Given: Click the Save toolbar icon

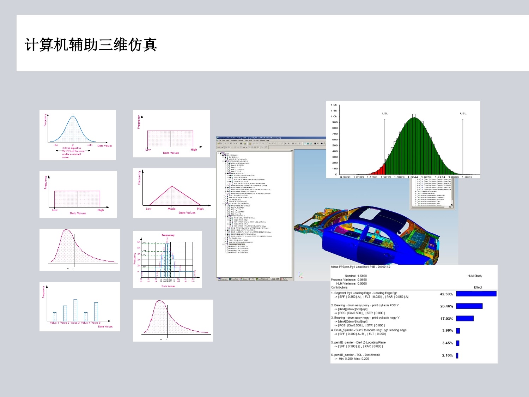Looking at the screenshot, I should click(x=221, y=144).
